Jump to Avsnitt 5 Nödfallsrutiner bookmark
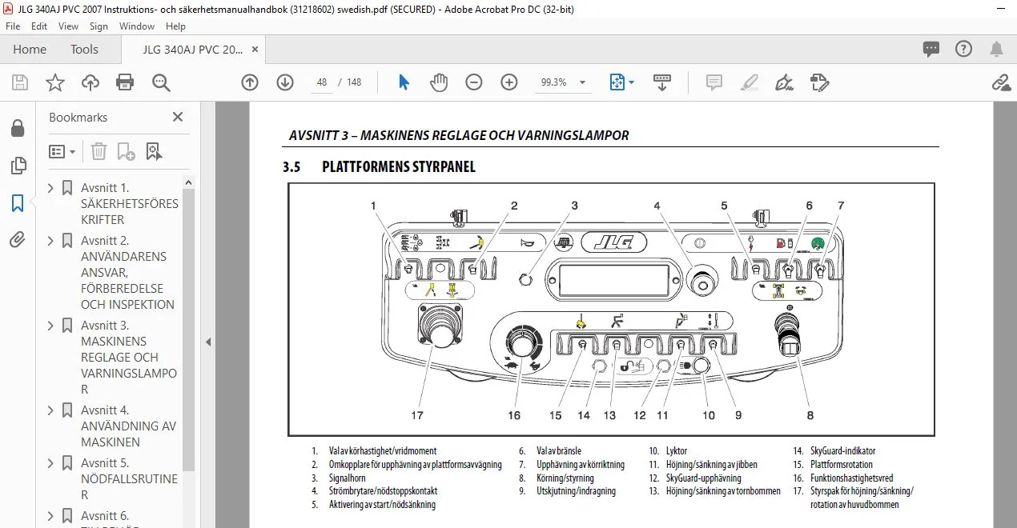 pyautogui.click(x=129, y=478)
